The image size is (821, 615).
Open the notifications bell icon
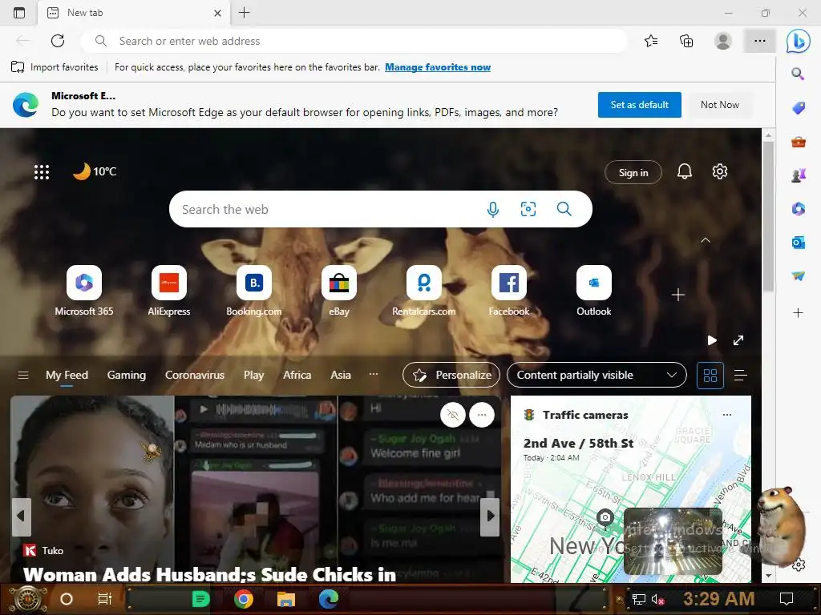pyautogui.click(x=685, y=171)
